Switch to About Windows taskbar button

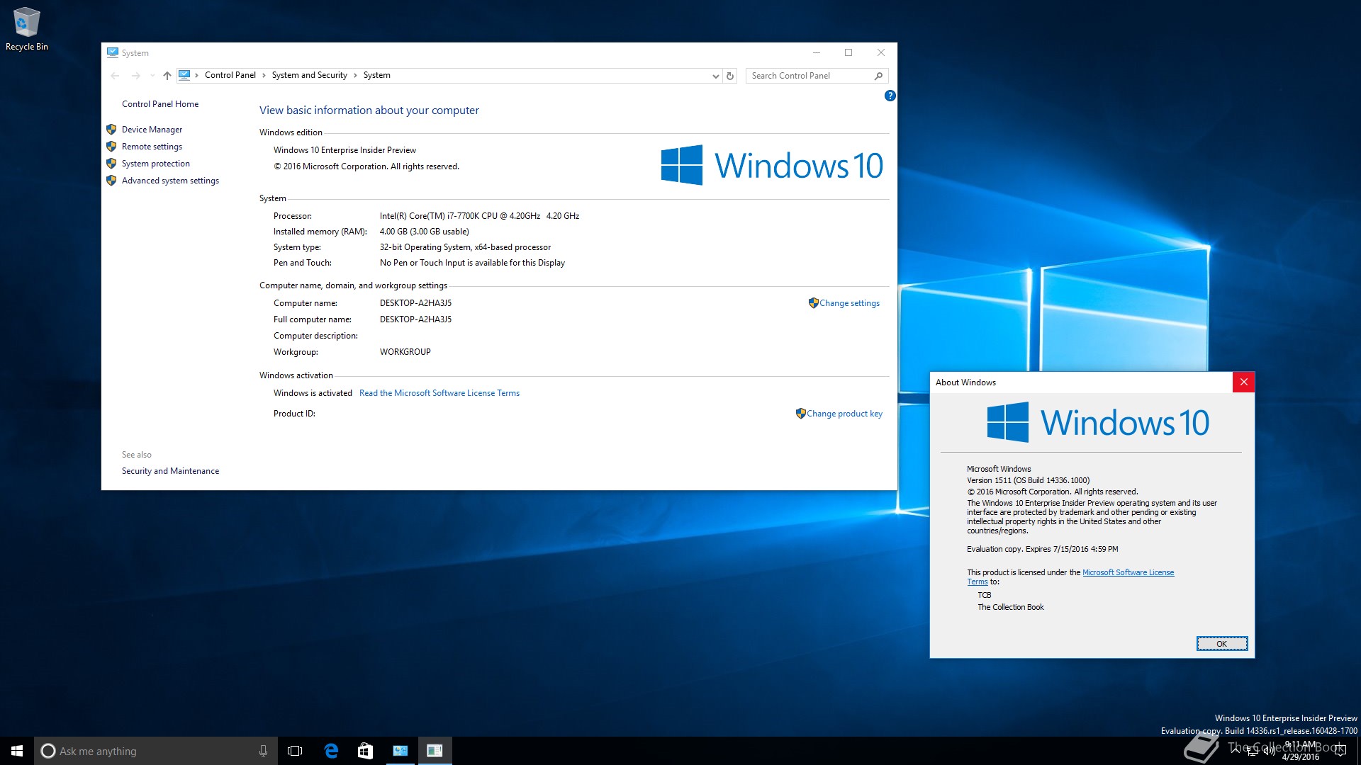pyautogui.click(x=435, y=751)
